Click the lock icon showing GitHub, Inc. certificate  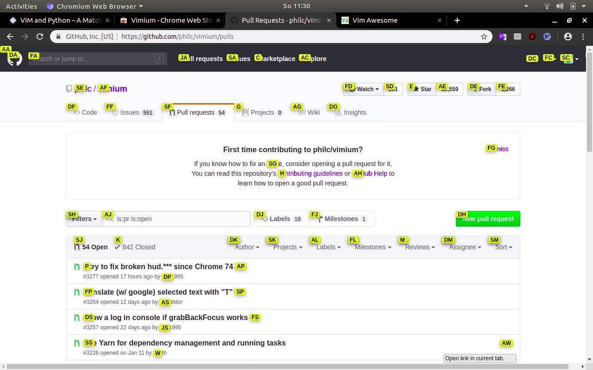pyautogui.click(x=59, y=36)
